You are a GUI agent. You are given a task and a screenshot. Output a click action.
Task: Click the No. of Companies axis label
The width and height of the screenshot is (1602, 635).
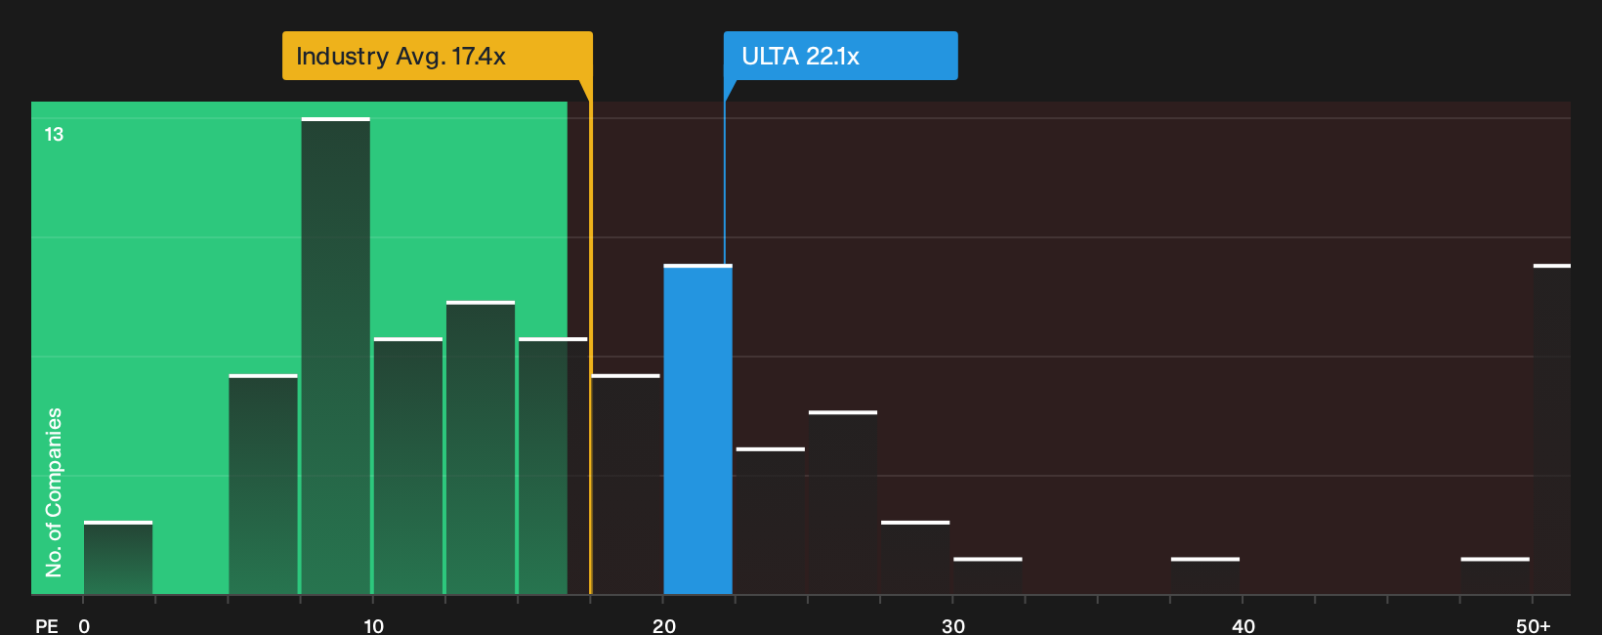point(54,491)
